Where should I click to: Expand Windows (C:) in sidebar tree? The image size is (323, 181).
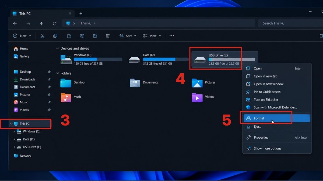(15, 131)
